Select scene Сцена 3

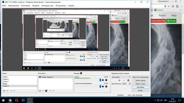point(20,86)
